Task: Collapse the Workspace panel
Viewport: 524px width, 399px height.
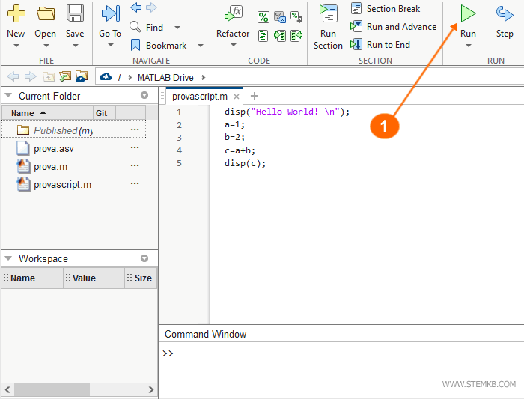Action: [x=8, y=258]
